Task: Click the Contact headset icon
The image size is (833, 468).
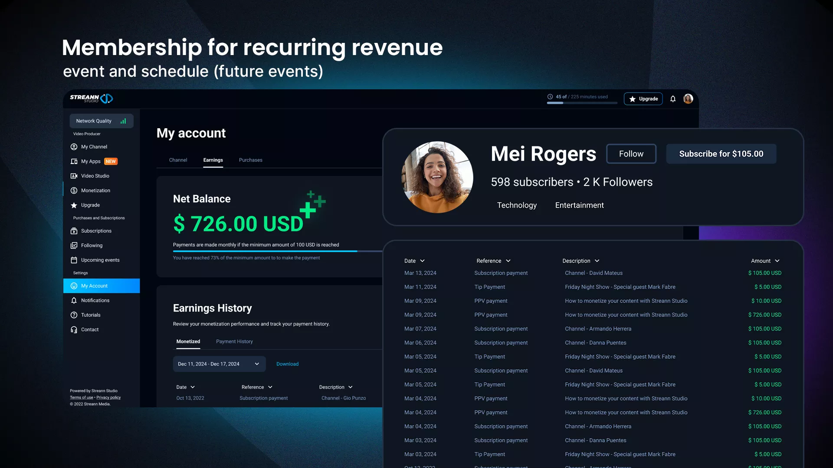Action: pos(74,330)
